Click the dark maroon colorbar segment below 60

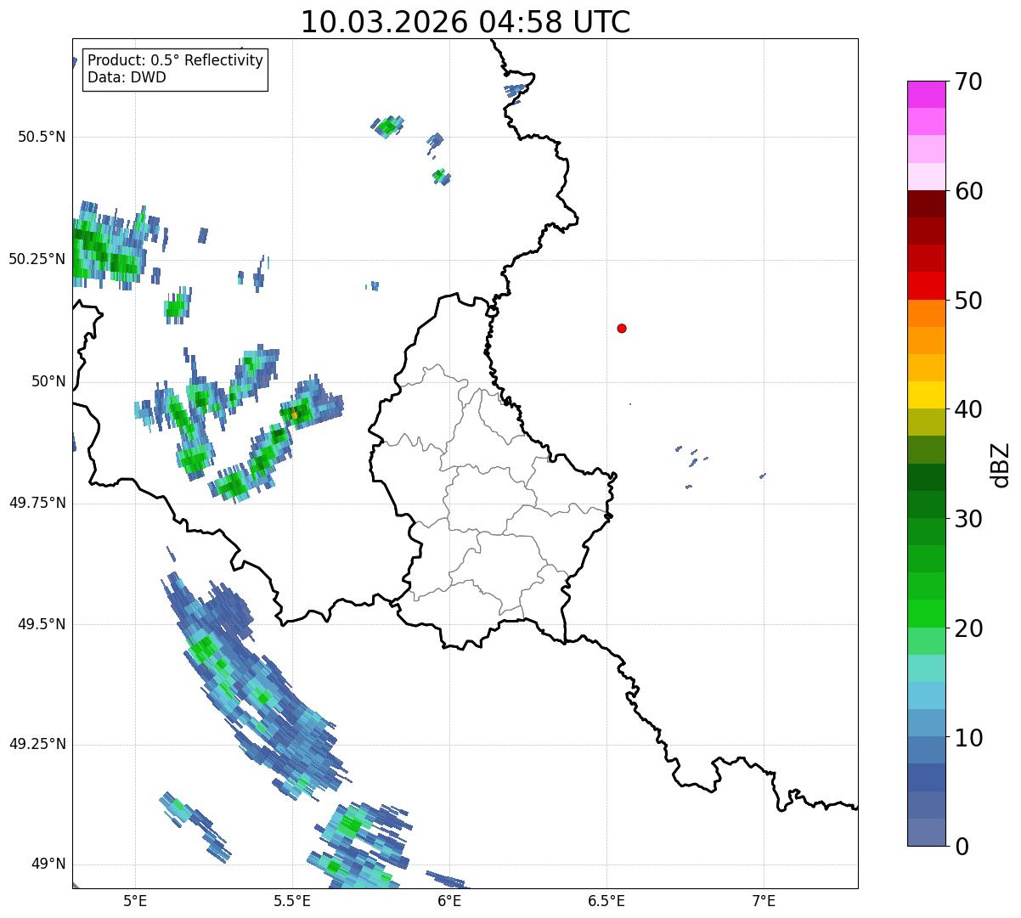927,204
